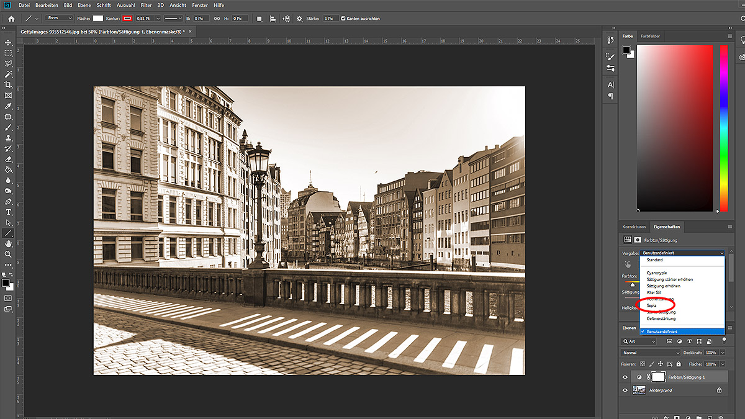Open the Filter menu
The height and width of the screenshot is (419, 745).
point(146,5)
